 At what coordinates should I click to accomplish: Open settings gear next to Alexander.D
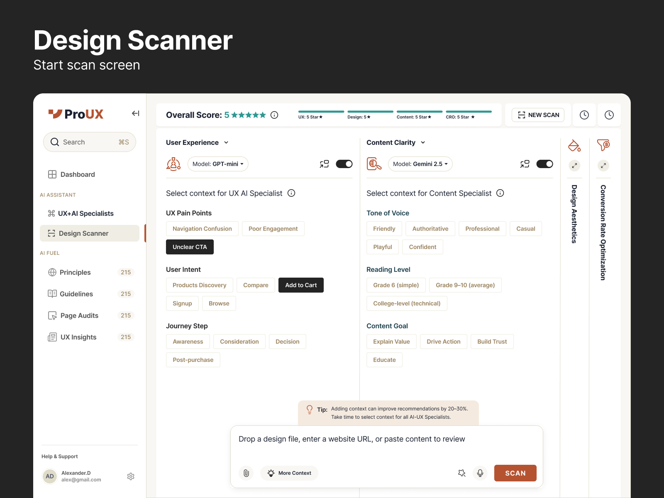[131, 476]
